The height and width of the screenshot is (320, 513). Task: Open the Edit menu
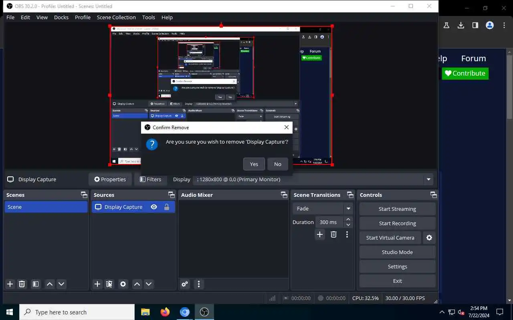(25, 17)
